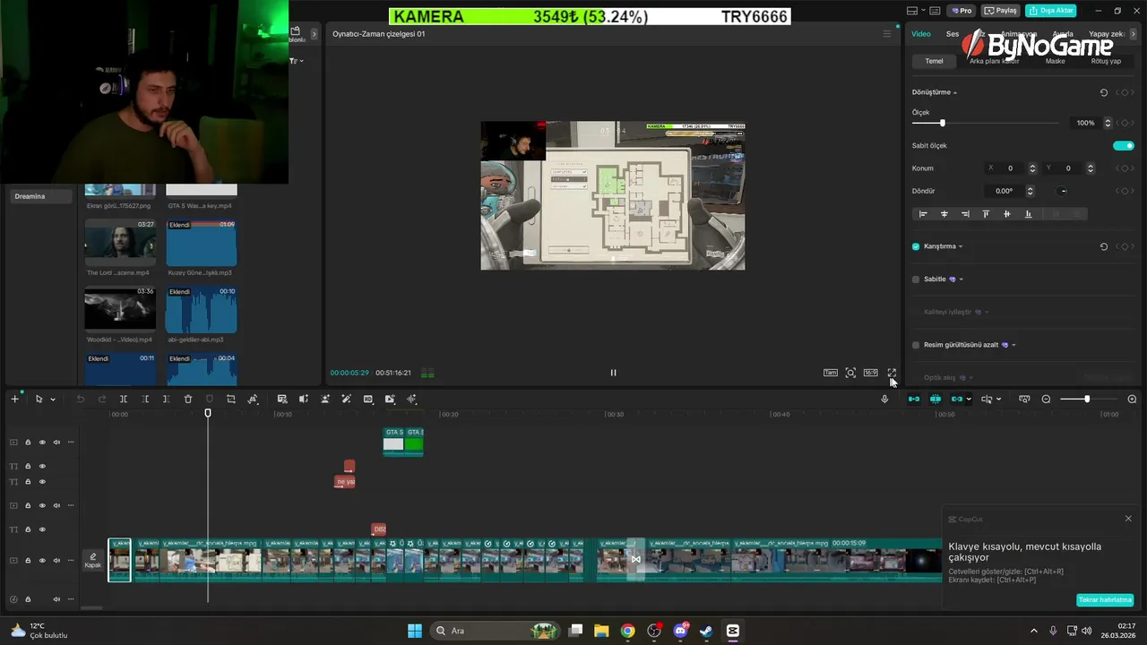Zoom in the timeline with plus magnifier
Image resolution: width=1147 pixels, height=645 pixels.
[1132, 399]
